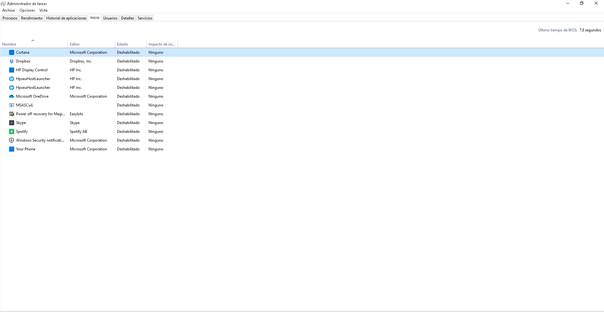Sort by Impacto de inicio column
The height and width of the screenshot is (313, 604).
coord(162,44)
